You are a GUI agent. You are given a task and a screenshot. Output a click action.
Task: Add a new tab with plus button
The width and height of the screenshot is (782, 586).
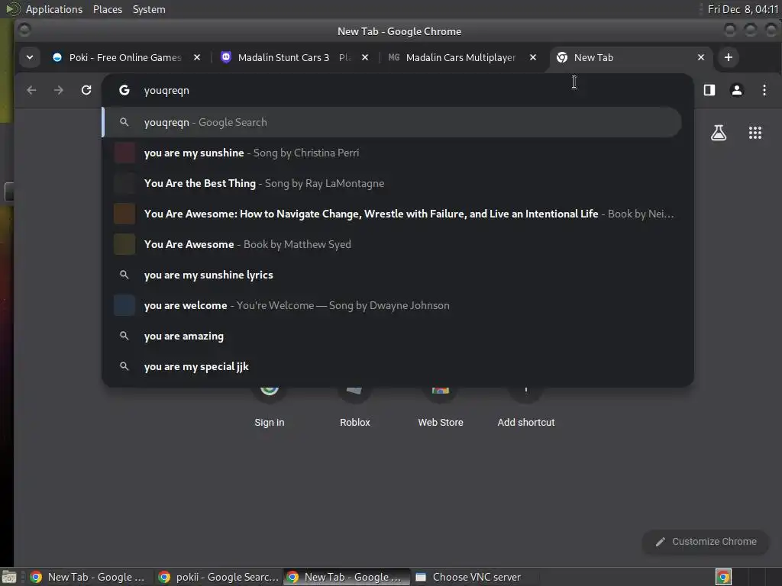pyautogui.click(x=728, y=57)
